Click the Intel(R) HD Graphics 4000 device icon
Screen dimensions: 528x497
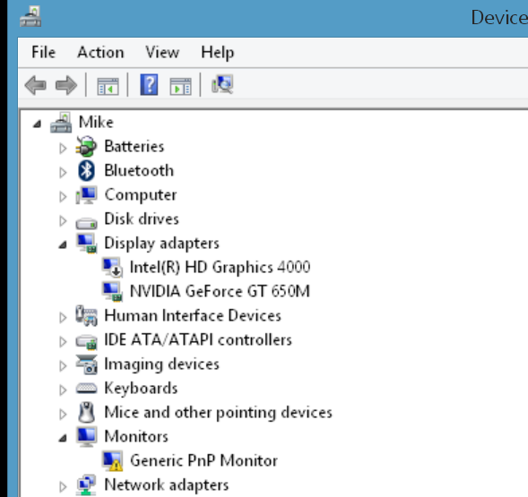coord(112,268)
